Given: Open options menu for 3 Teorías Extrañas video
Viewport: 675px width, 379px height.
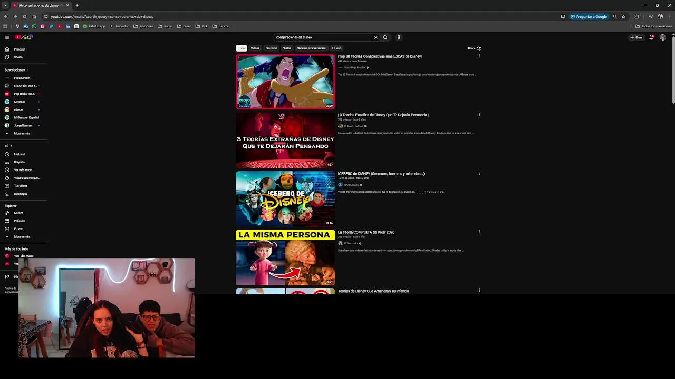Looking at the screenshot, I should (479, 114).
